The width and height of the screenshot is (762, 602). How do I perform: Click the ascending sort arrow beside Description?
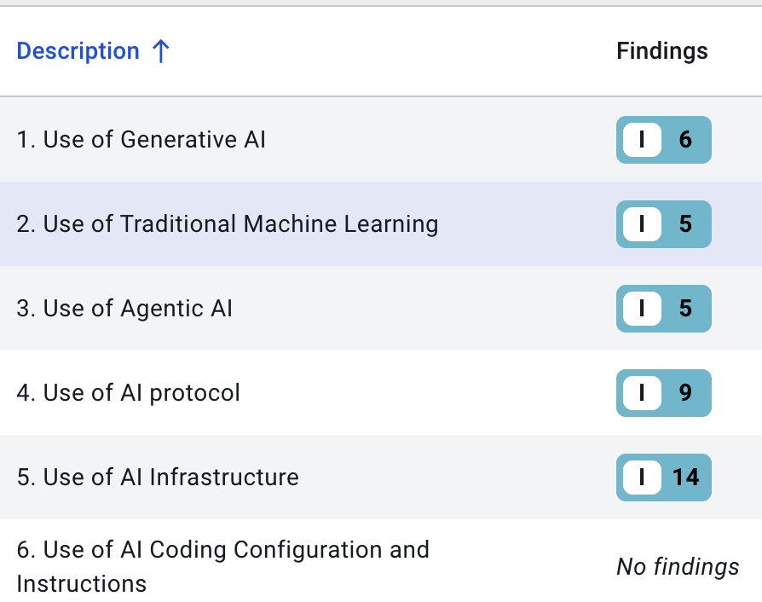[x=161, y=51]
